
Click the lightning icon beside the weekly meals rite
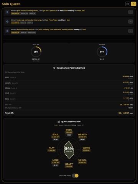[x=7, y=31]
